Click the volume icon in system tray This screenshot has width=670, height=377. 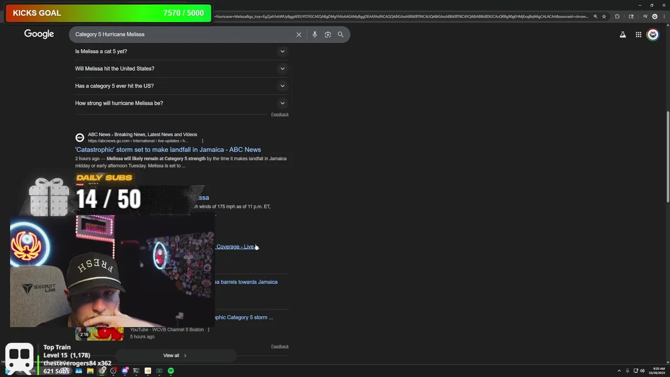pos(642,371)
